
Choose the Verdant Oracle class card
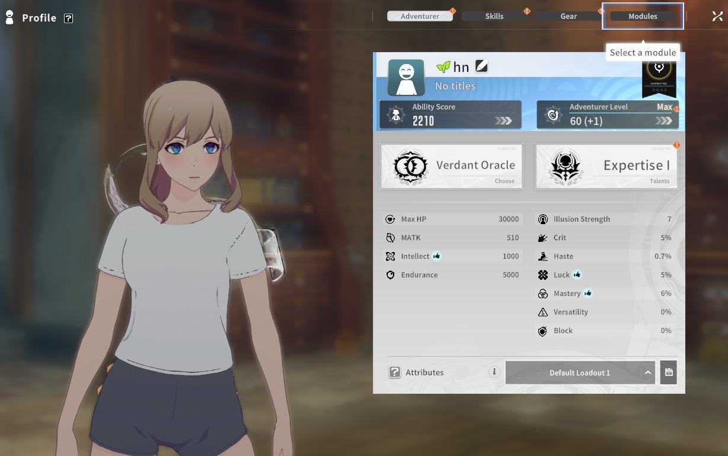tap(451, 167)
